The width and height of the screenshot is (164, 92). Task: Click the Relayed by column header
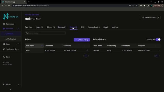pos(112,46)
